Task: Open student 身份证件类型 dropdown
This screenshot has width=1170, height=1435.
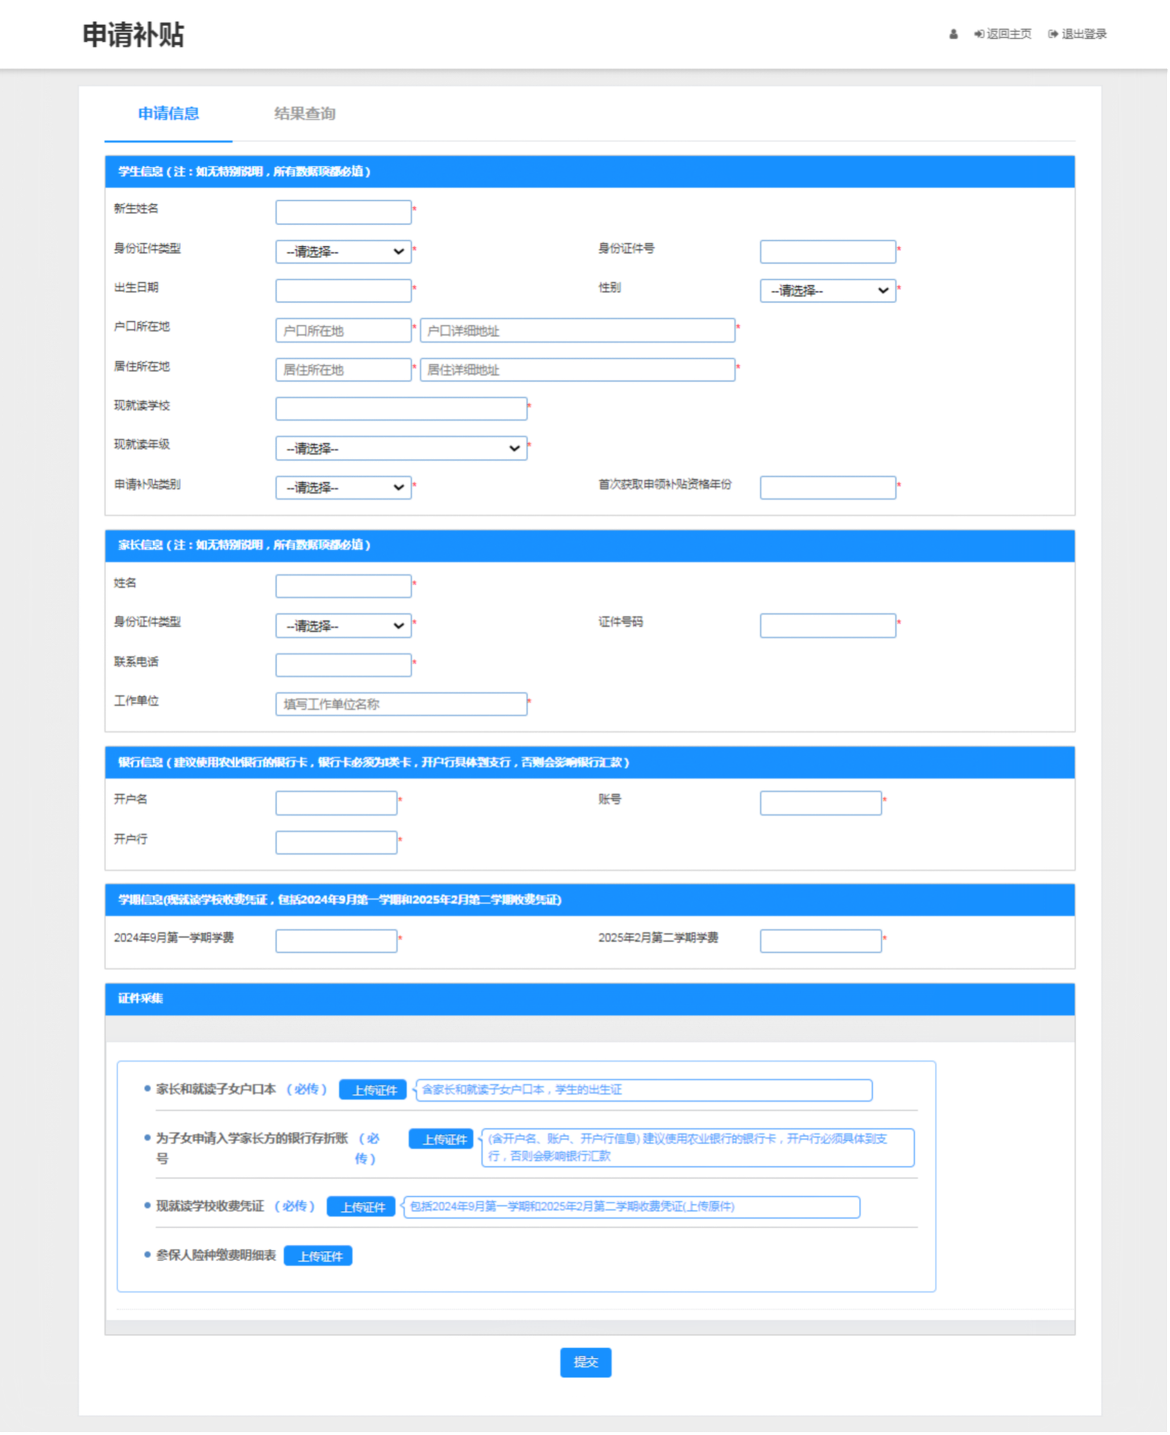Action: pyautogui.click(x=343, y=252)
